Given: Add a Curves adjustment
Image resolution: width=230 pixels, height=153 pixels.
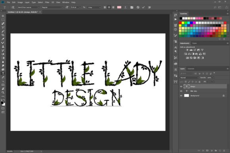Looking at the screenshot, I should [195, 50].
